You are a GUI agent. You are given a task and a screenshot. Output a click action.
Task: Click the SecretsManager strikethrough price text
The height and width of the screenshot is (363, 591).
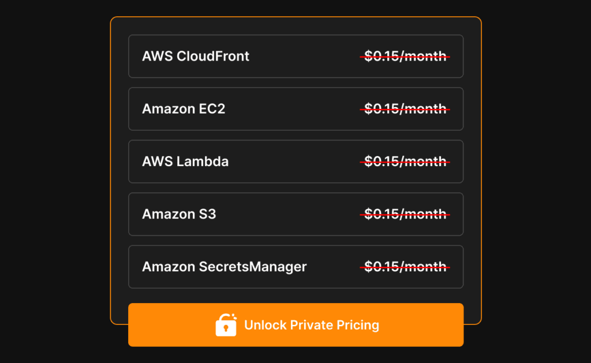tap(405, 267)
